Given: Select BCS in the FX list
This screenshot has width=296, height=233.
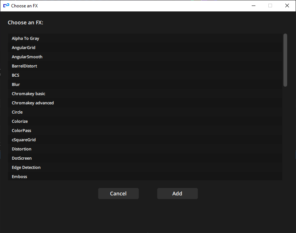Looking at the screenshot, I should coord(145,76).
